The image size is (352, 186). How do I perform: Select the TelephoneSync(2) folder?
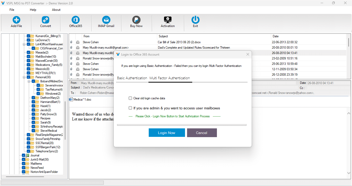point(47,151)
